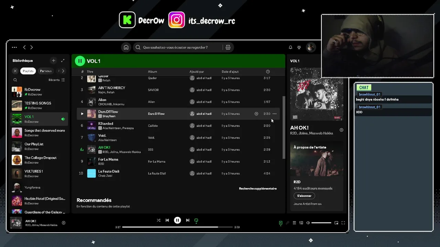
Task: Add current song via bottom-bar plus icon
Action: point(64,223)
